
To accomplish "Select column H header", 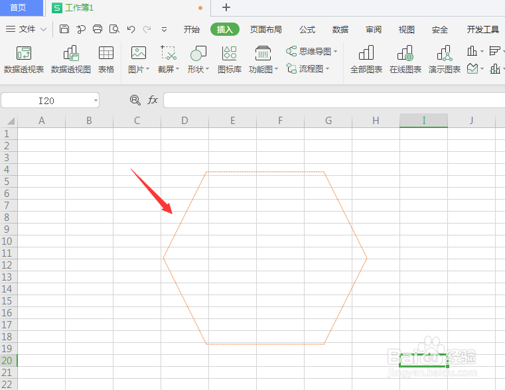I will pos(376,121).
